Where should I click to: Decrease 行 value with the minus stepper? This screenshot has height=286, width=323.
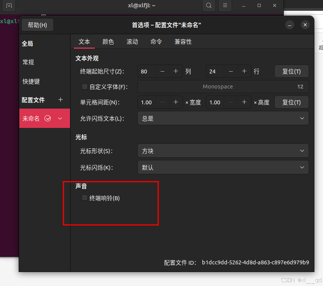coord(231,71)
